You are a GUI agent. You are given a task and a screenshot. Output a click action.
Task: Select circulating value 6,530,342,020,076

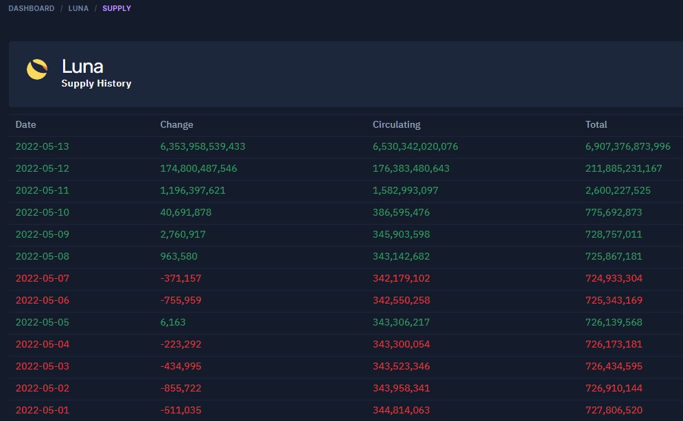click(415, 146)
